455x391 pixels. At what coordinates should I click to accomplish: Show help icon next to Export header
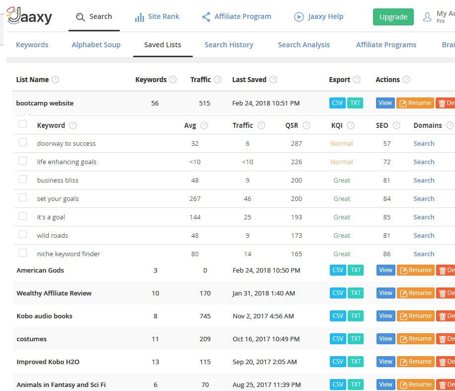point(357,80)
